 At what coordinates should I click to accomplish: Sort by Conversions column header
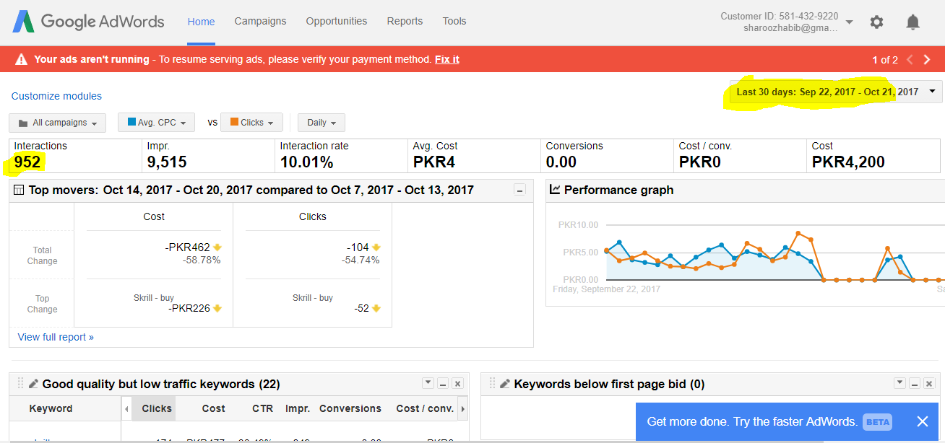pos(350,408)
